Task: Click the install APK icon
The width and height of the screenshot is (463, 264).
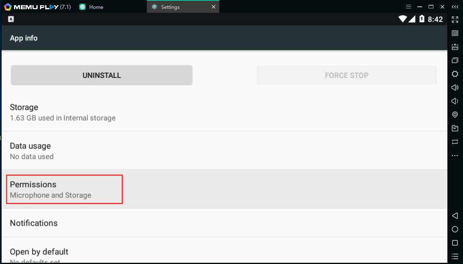Action: (x=455, y=47)
